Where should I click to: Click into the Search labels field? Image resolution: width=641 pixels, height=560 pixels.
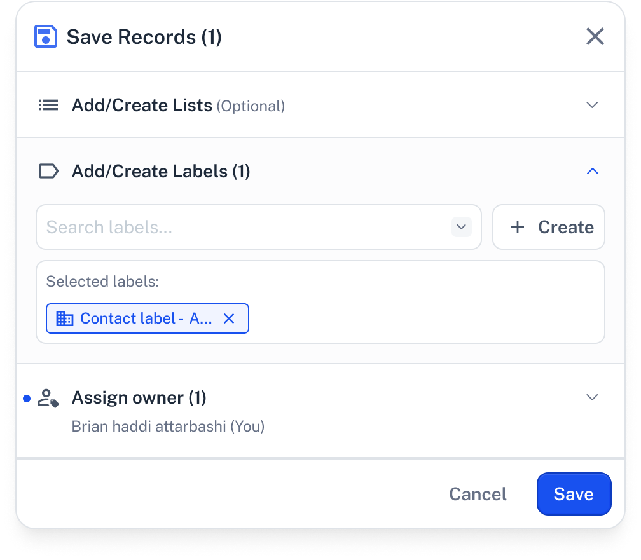pos(242,227)
